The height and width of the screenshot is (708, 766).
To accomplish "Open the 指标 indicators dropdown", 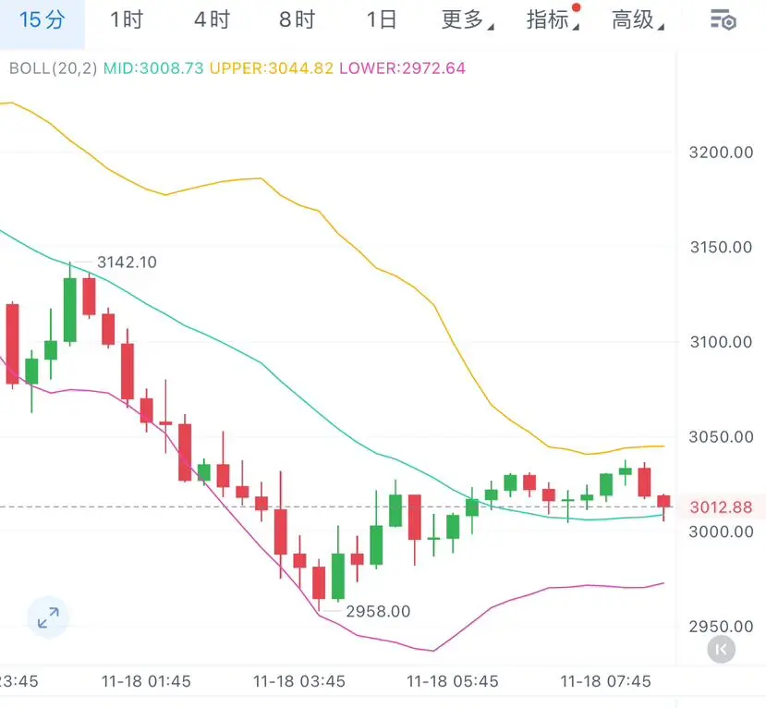I will pos(553,20).
